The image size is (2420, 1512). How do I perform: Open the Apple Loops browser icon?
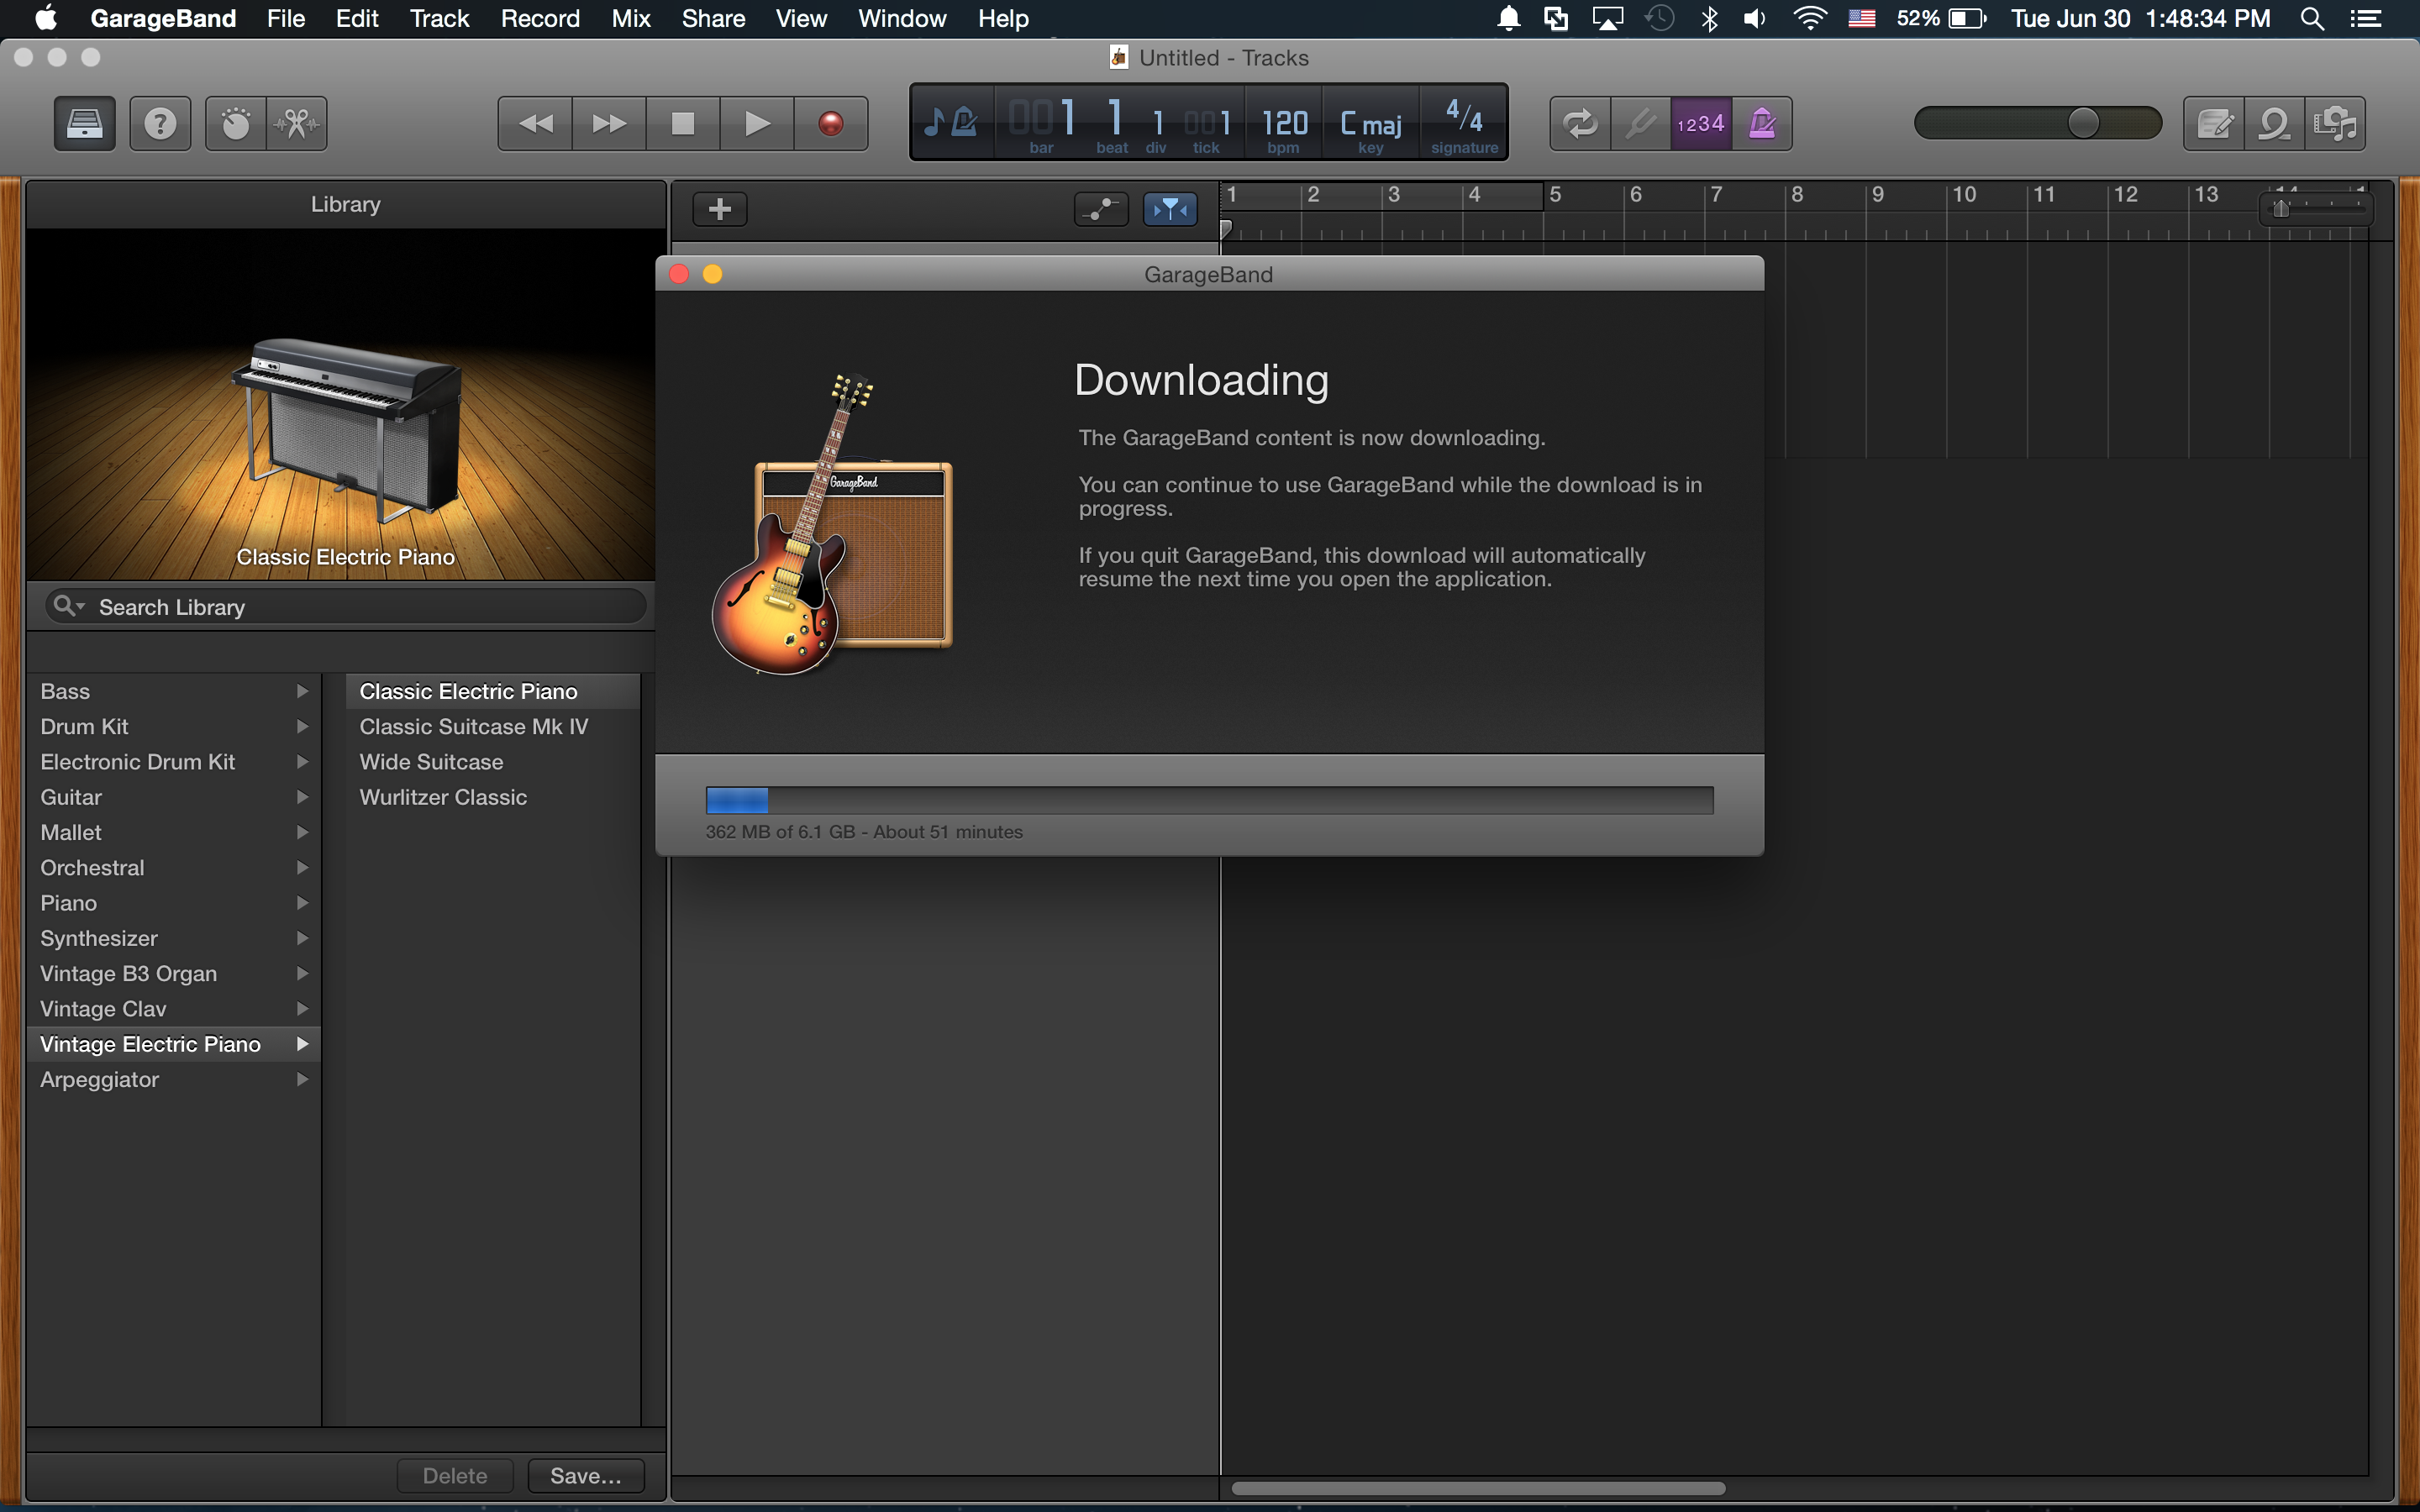click(x=2274, y=124)
